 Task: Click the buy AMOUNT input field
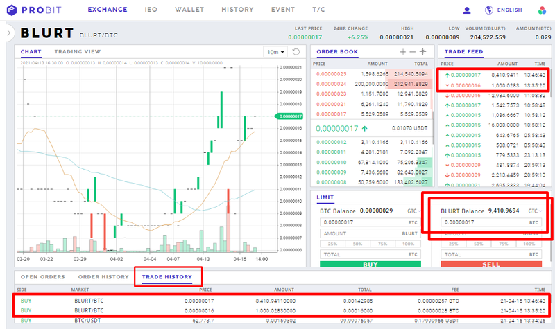point(370,233)
